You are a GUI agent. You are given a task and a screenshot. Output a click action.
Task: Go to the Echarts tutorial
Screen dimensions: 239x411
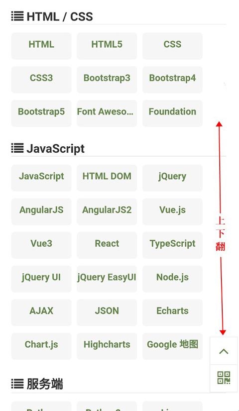pos(172,312)
